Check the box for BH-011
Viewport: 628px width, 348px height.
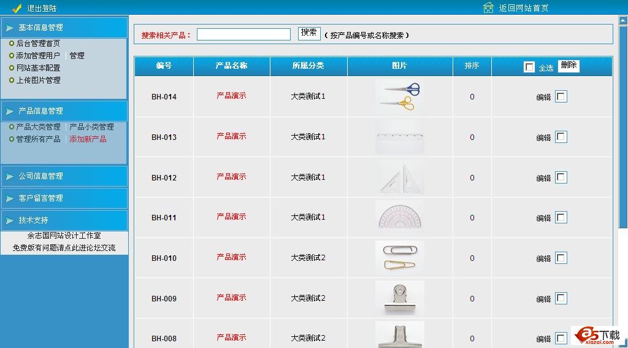[561, 217]
